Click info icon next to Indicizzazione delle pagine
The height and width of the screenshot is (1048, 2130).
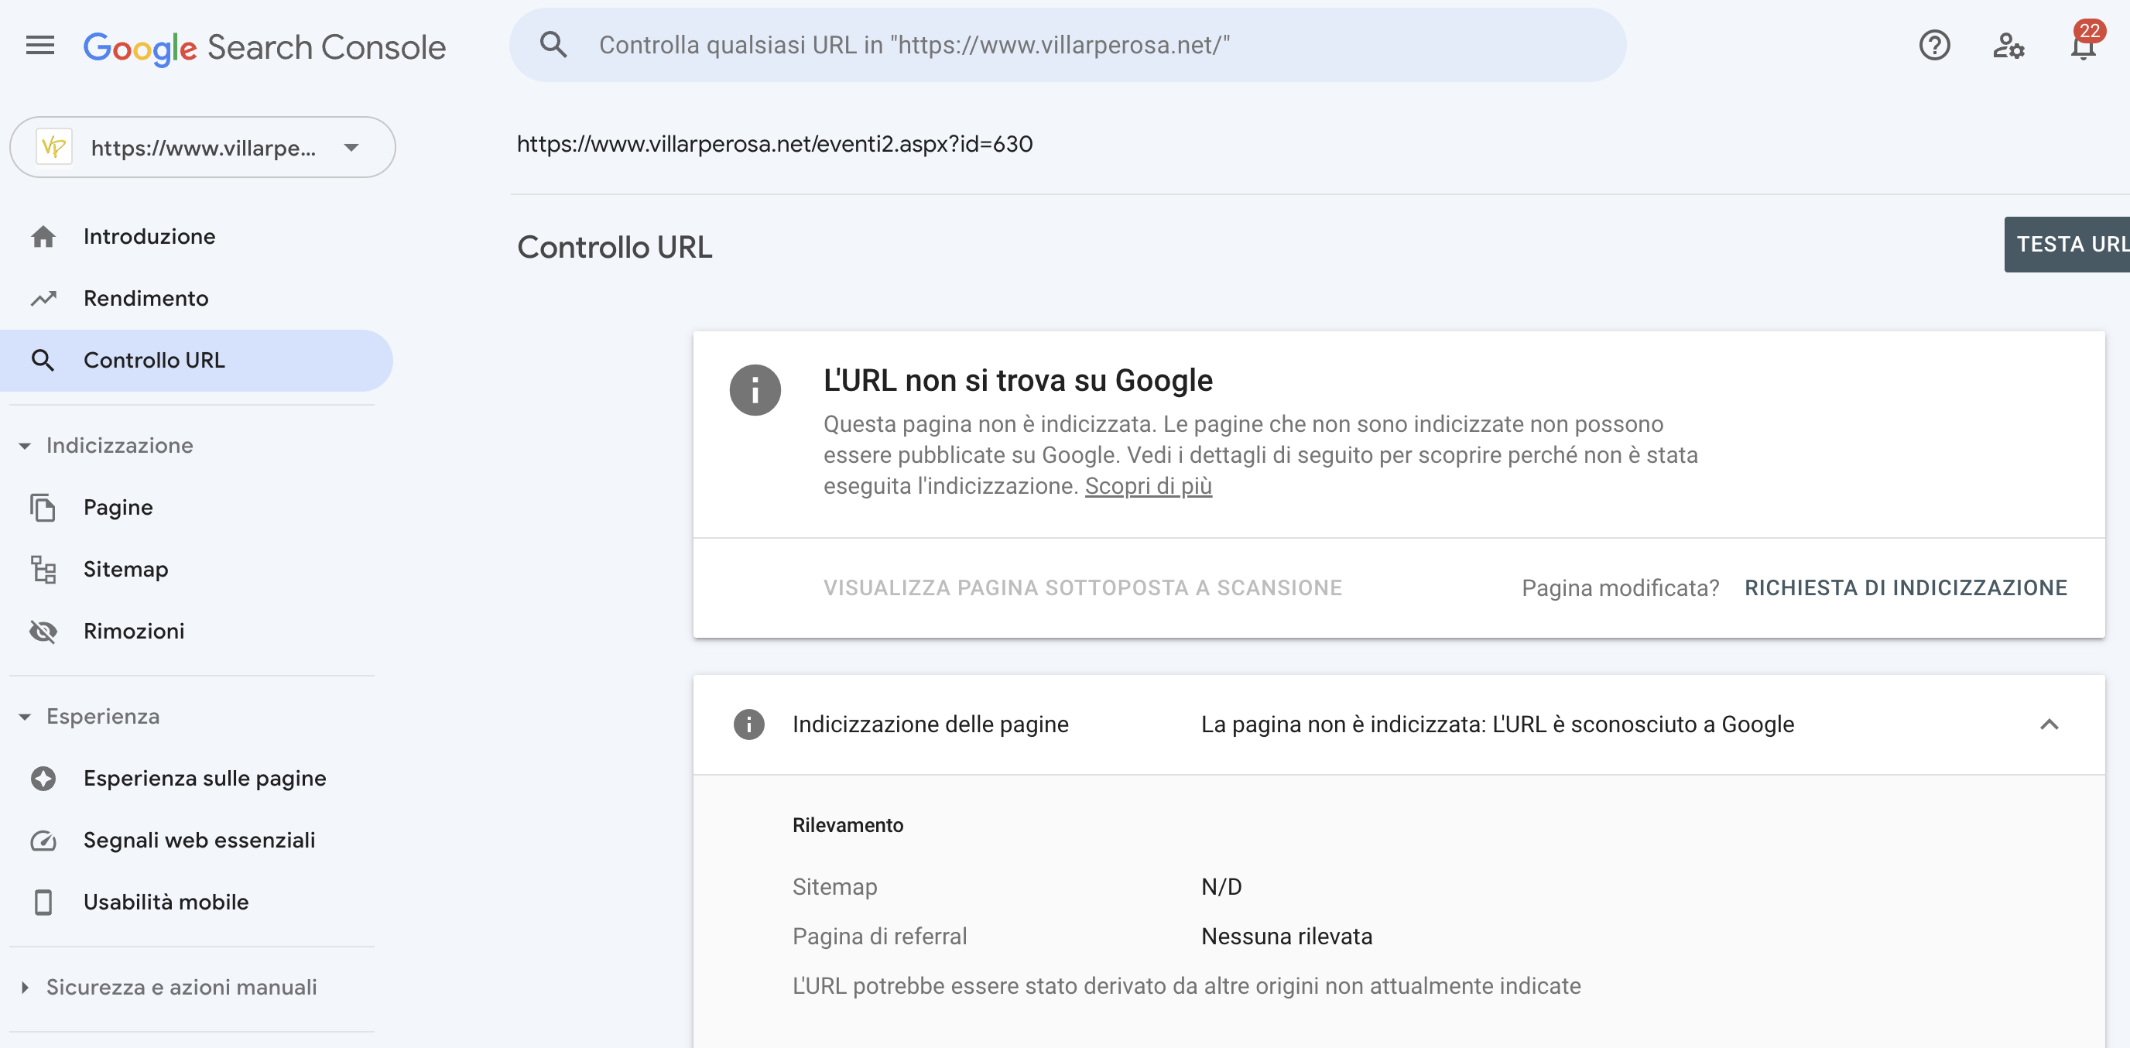[x=749, y=724]
